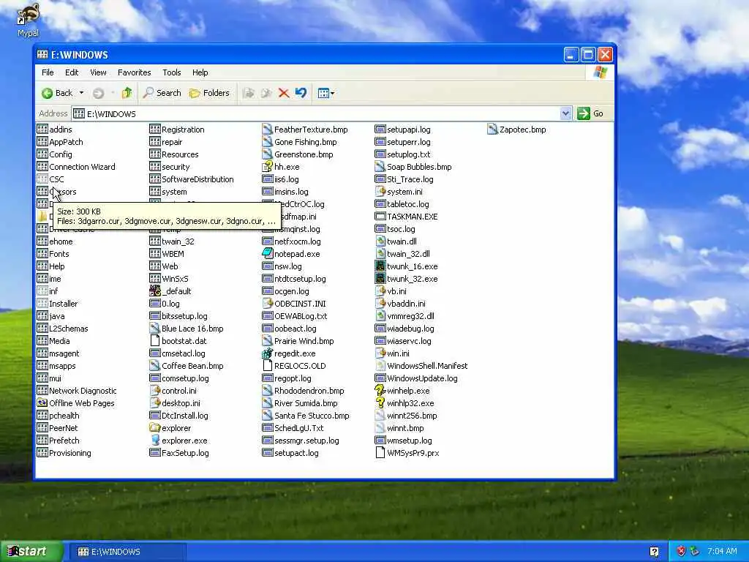Click the blue Undo toolbar icon

coord(301,93)
